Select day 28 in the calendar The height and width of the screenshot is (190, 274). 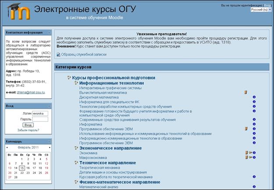coord(16,177)
